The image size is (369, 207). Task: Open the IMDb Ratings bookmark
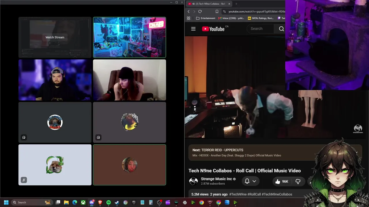coord(261,18)
